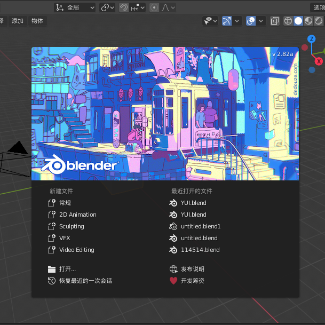Switch to wireframe shading mode
The height and width of the screenshot is (325, 325).
tap(288, 21)
